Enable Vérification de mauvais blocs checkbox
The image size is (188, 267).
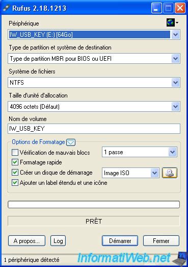coord(15,153)
